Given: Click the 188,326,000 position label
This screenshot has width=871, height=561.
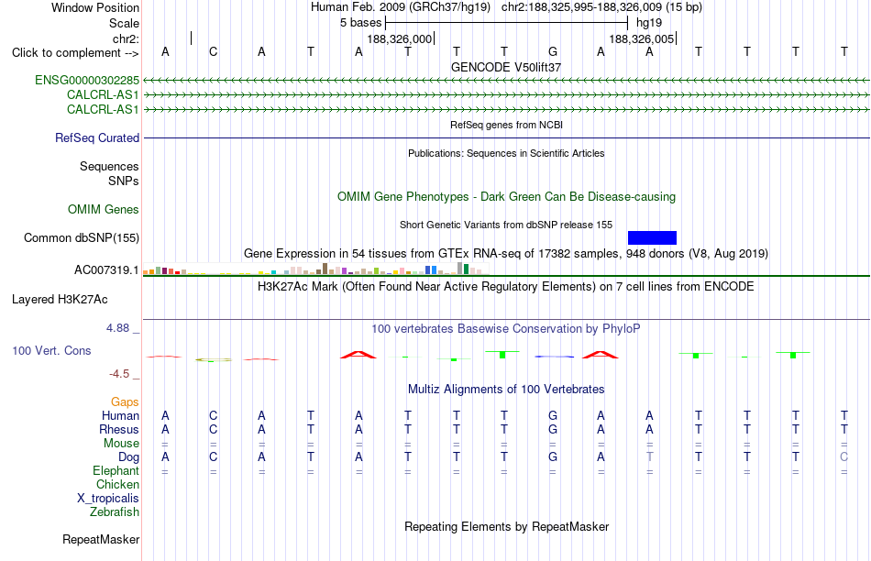Looking at the screenshot, I should [x=400, y=38].
